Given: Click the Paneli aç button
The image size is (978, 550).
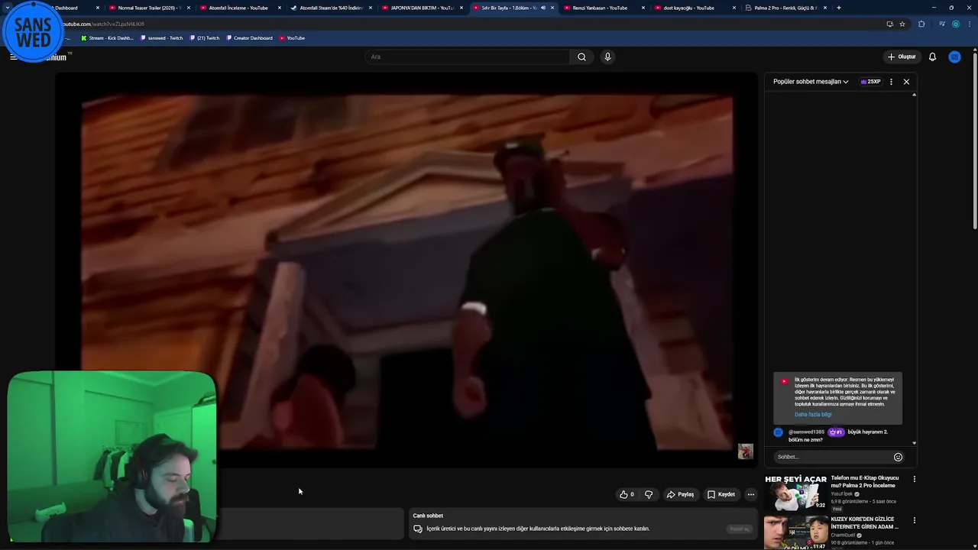Looking at the screenshot, I should coord(739,529).
